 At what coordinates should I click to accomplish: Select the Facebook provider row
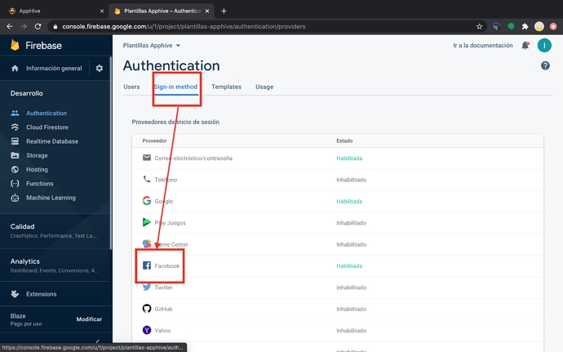point(167,266)
